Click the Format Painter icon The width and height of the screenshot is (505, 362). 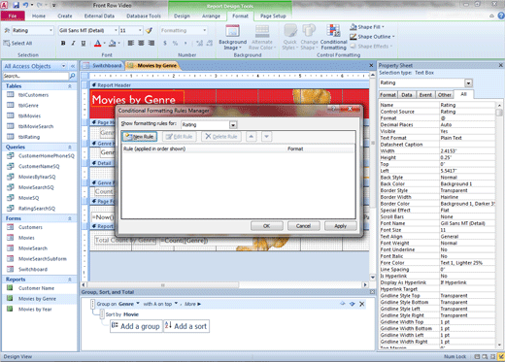pyautogui.click(x=149, y=30)
